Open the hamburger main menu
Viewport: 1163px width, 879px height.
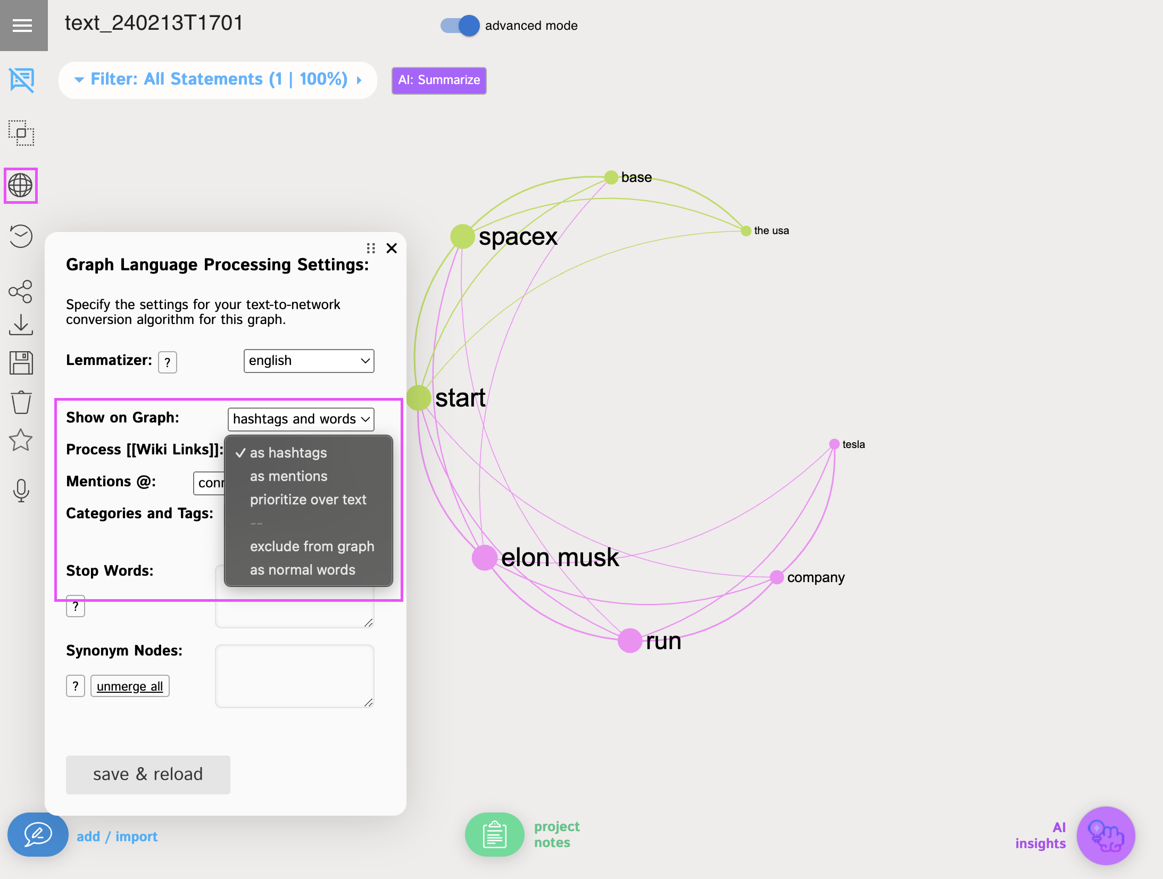pyautogui.click(x=22, y=25)
